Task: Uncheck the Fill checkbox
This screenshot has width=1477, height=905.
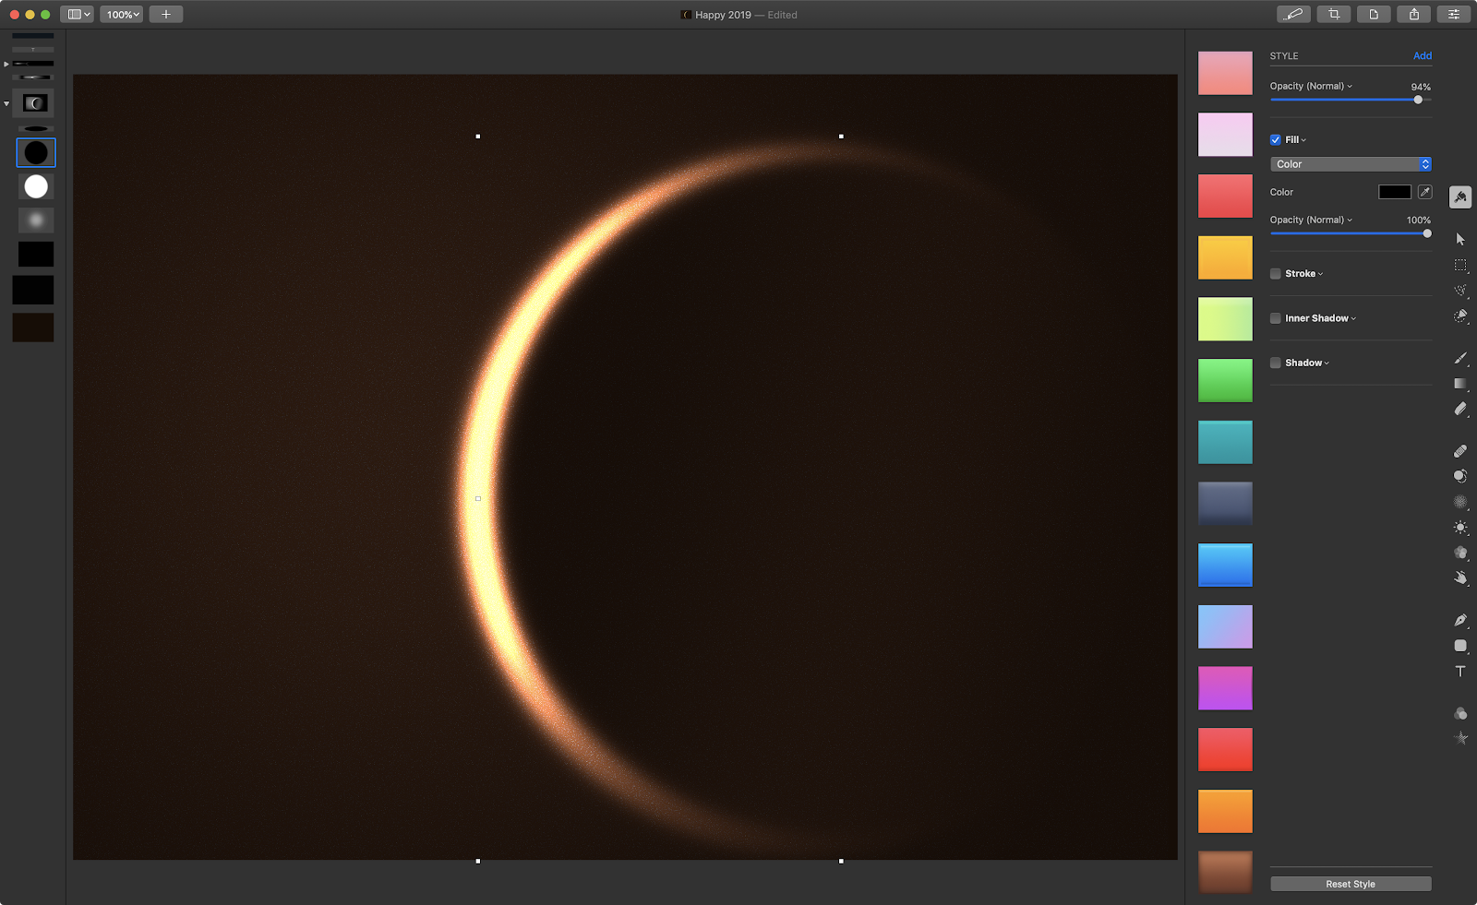Action: 1275,140
